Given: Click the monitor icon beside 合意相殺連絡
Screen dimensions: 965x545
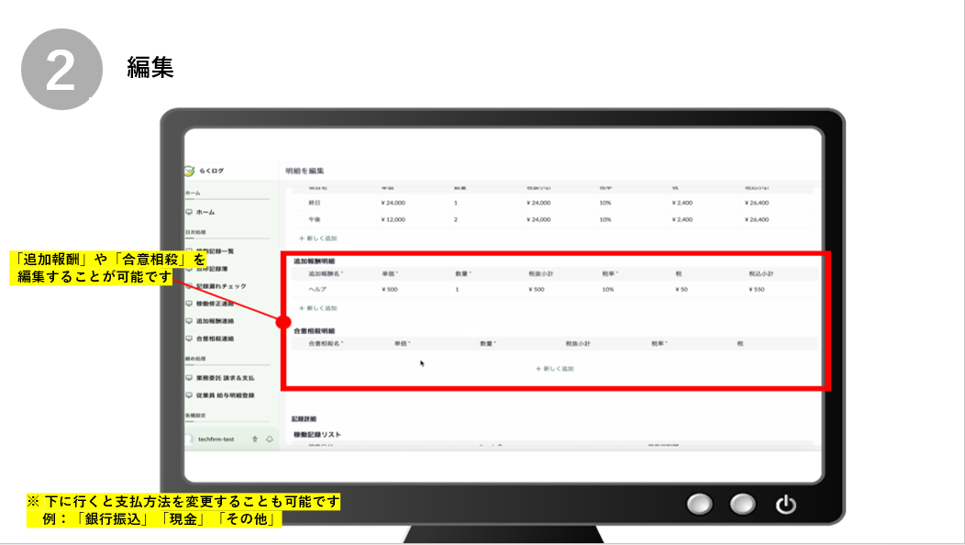Looking at the screenshot, I should [x=189, y=339].
